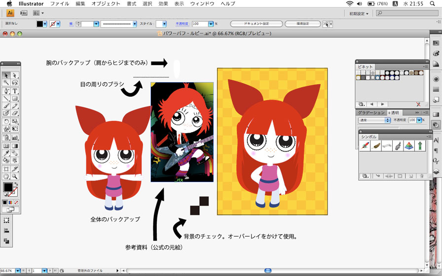Switch to the グラデーション tab
Viewport: 442px width, 276px height.
click(x=371, y=113)
